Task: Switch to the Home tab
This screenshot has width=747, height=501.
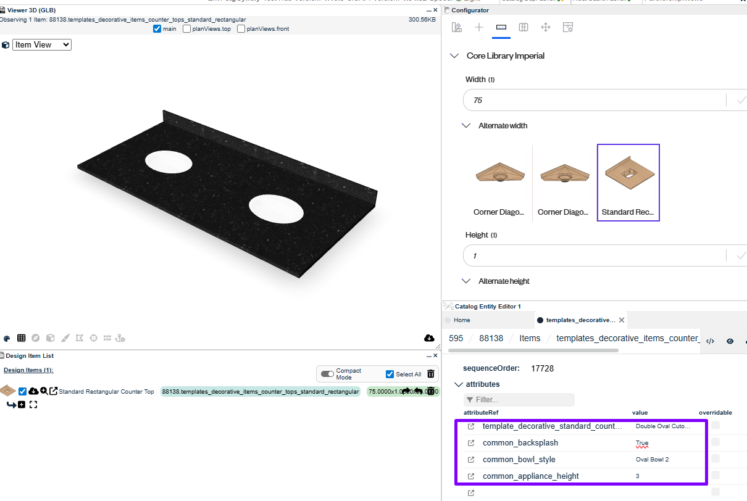Action: click(462, 320)
